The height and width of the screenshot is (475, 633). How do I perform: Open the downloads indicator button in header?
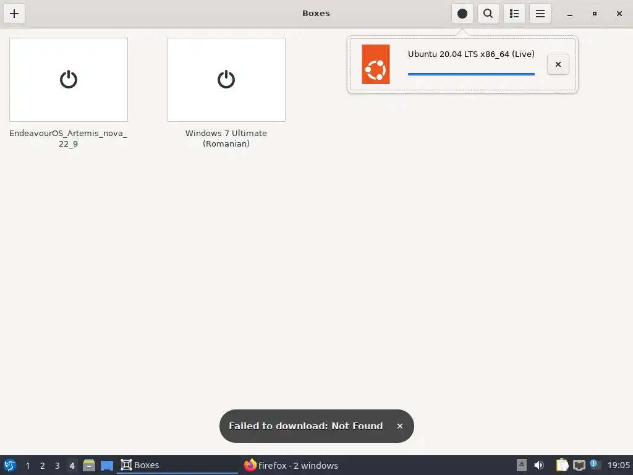click(x=462, y=14)
